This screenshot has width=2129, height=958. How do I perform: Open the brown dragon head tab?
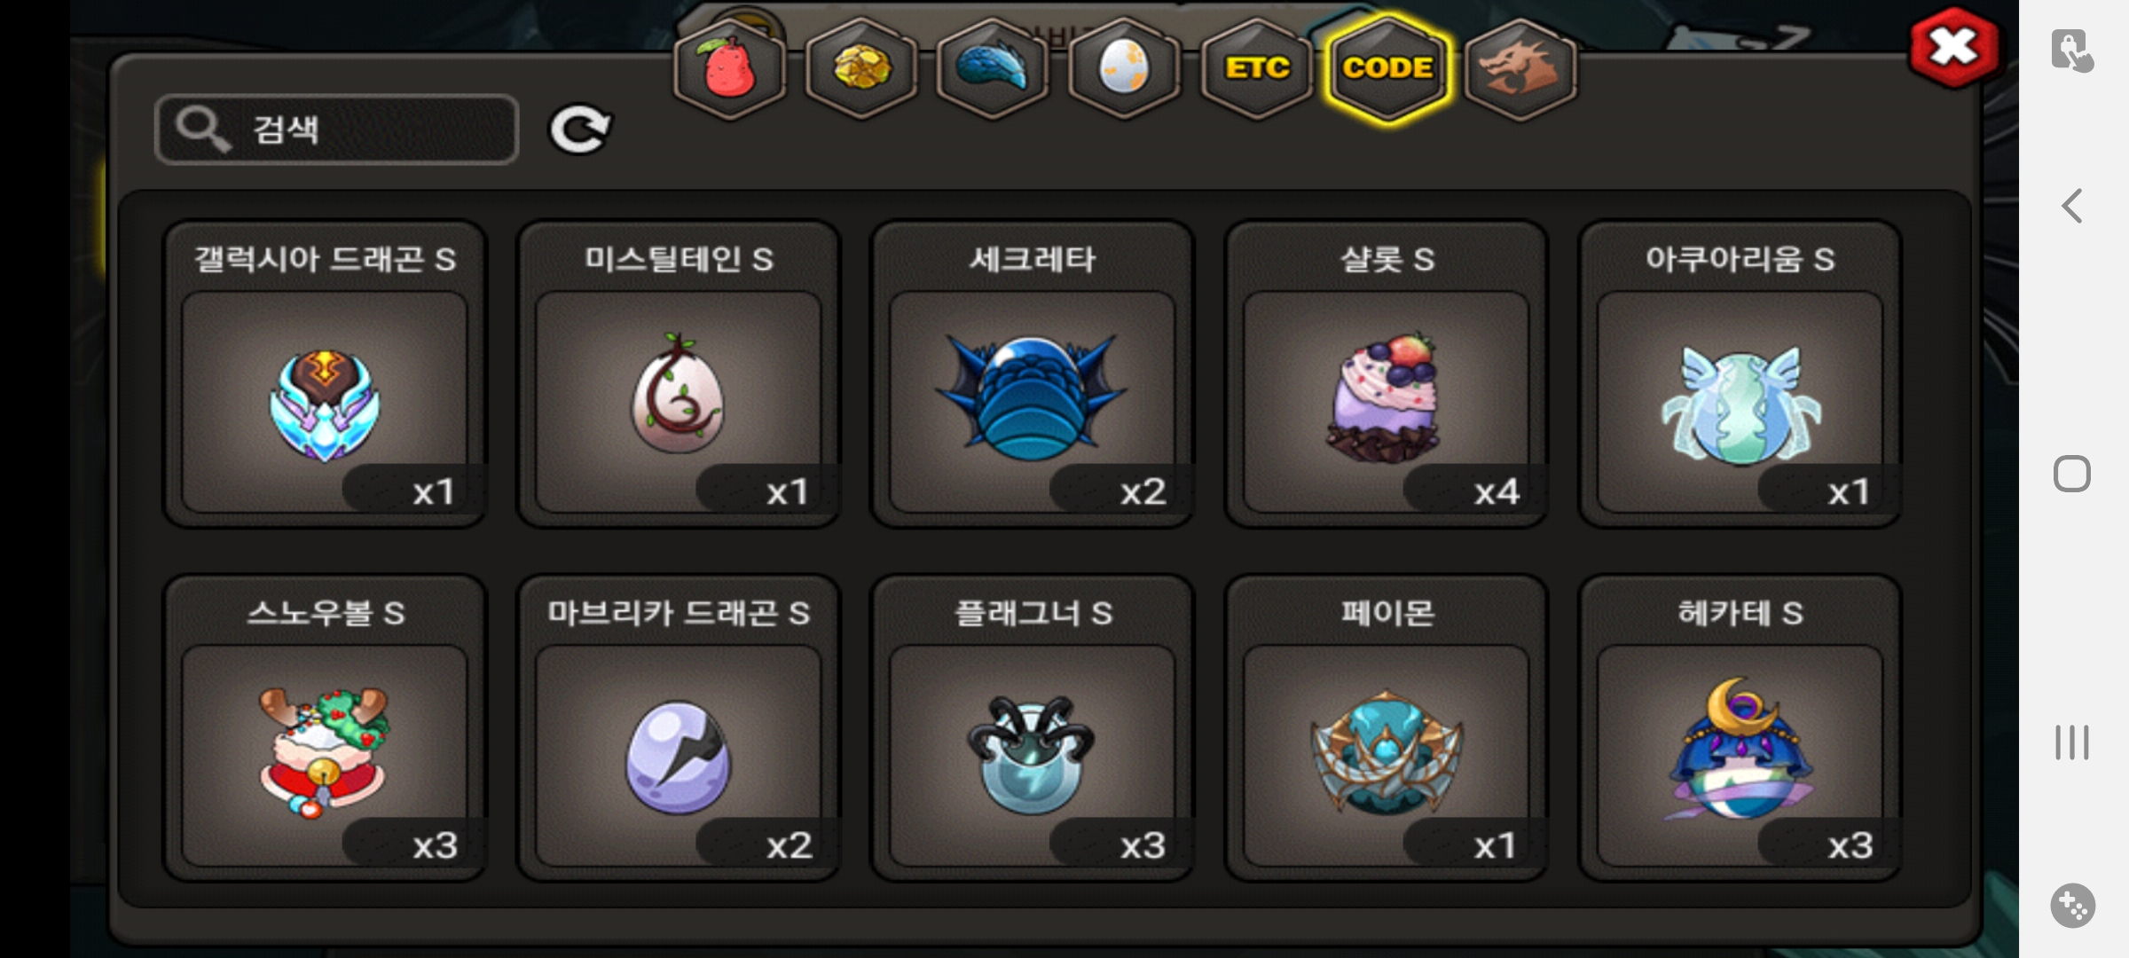point(1520,68)
